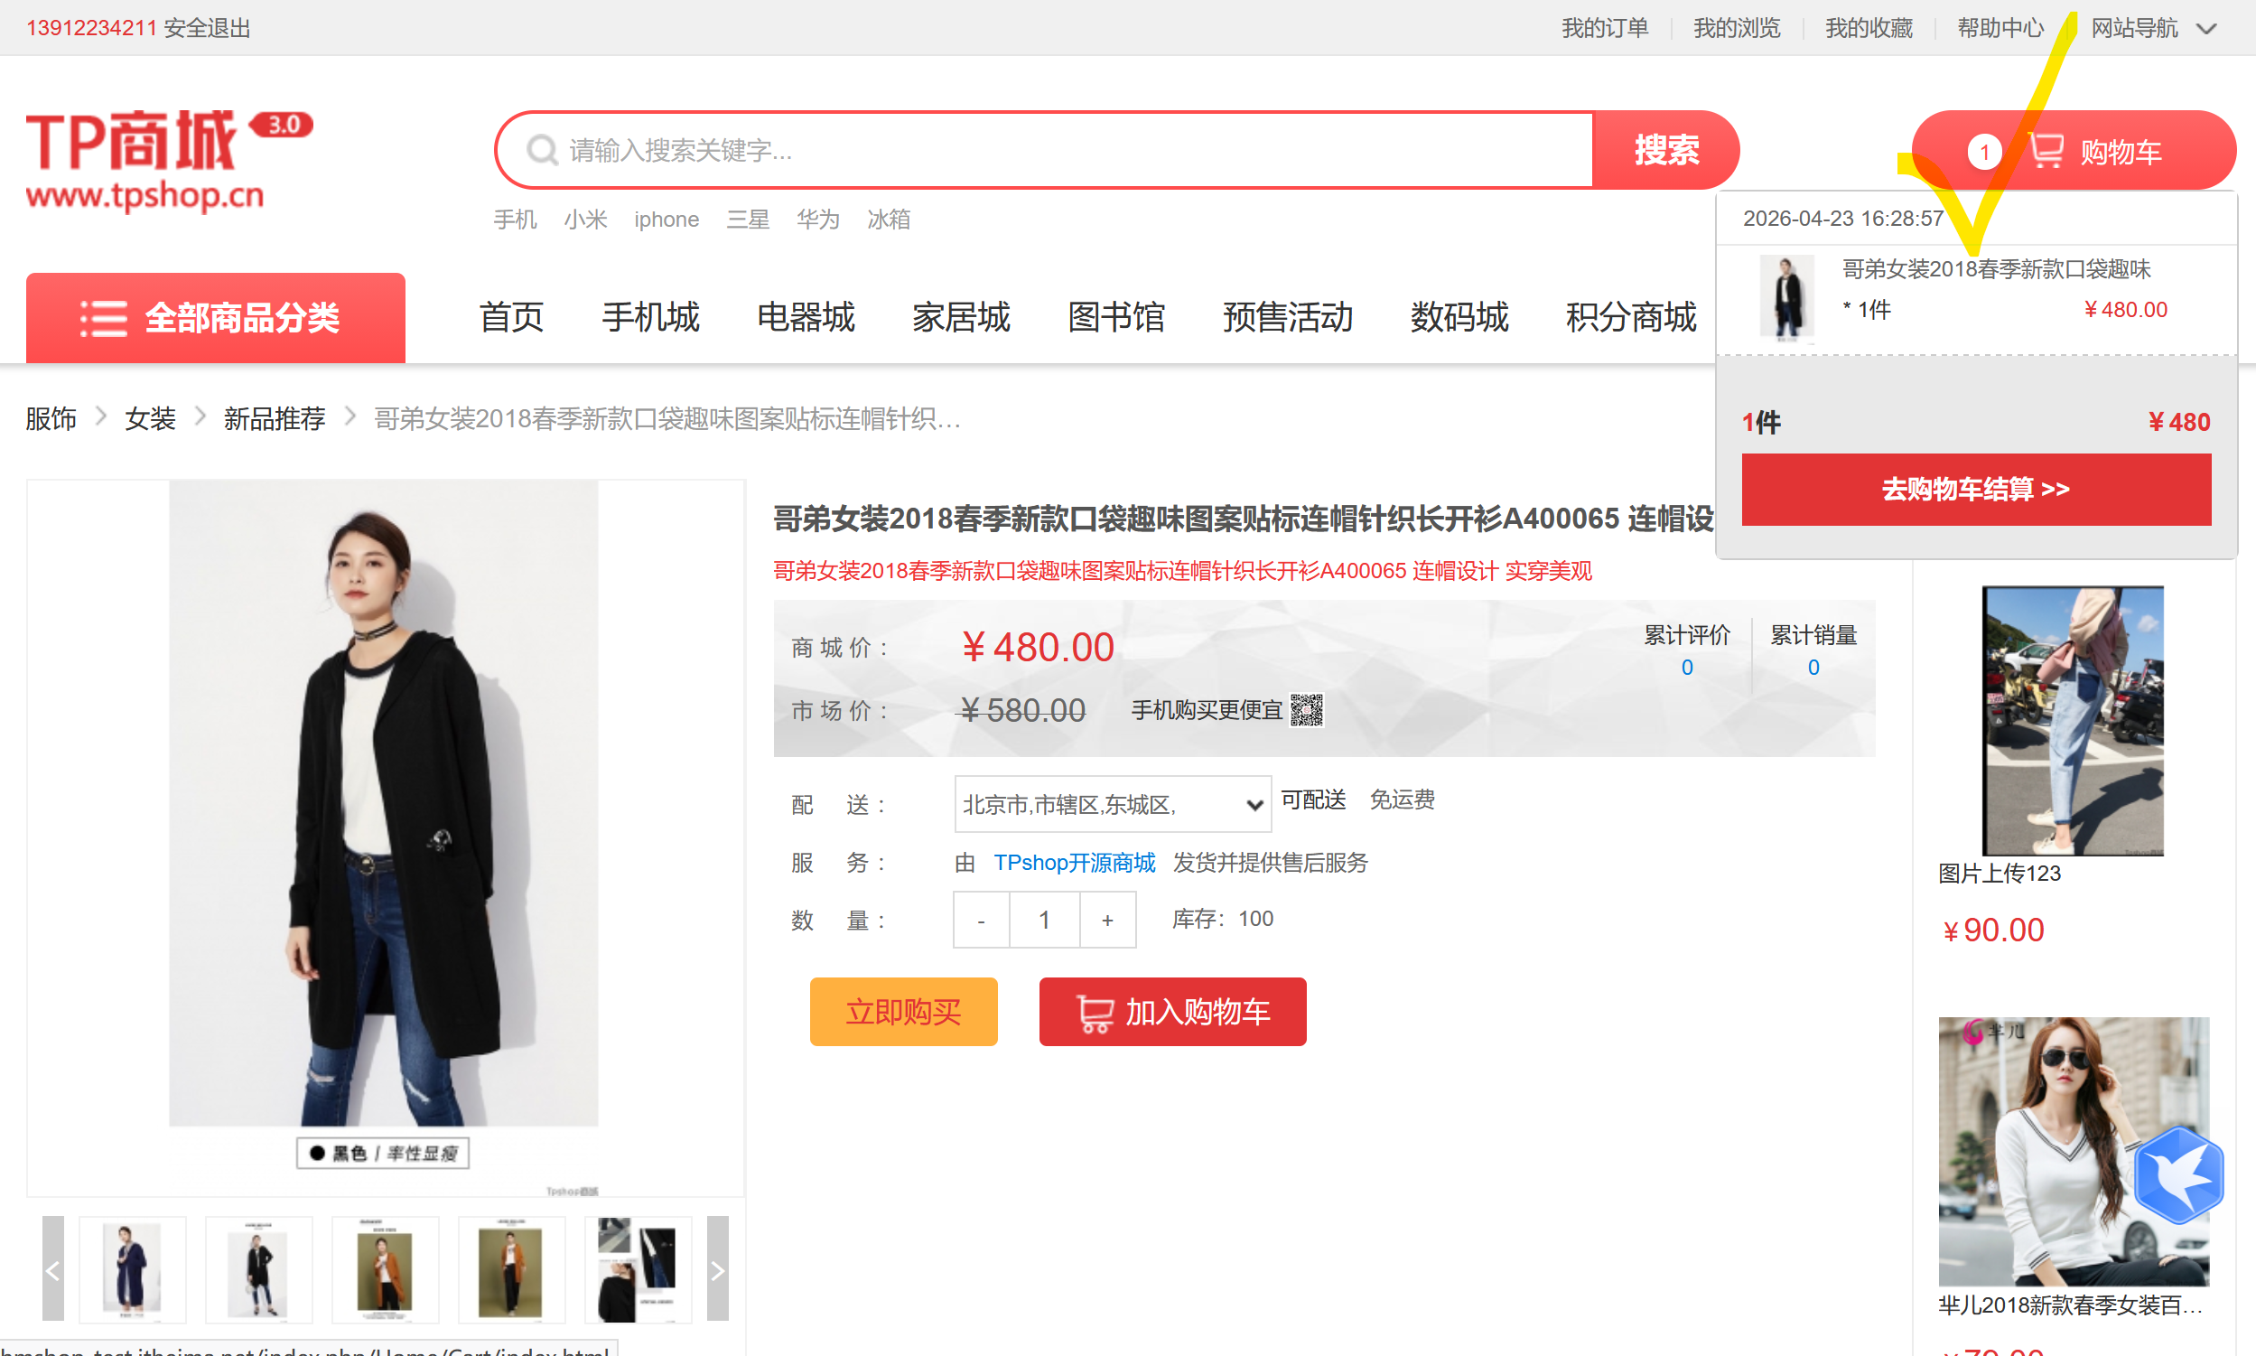Open 我的订单 link

point(1605,28)
